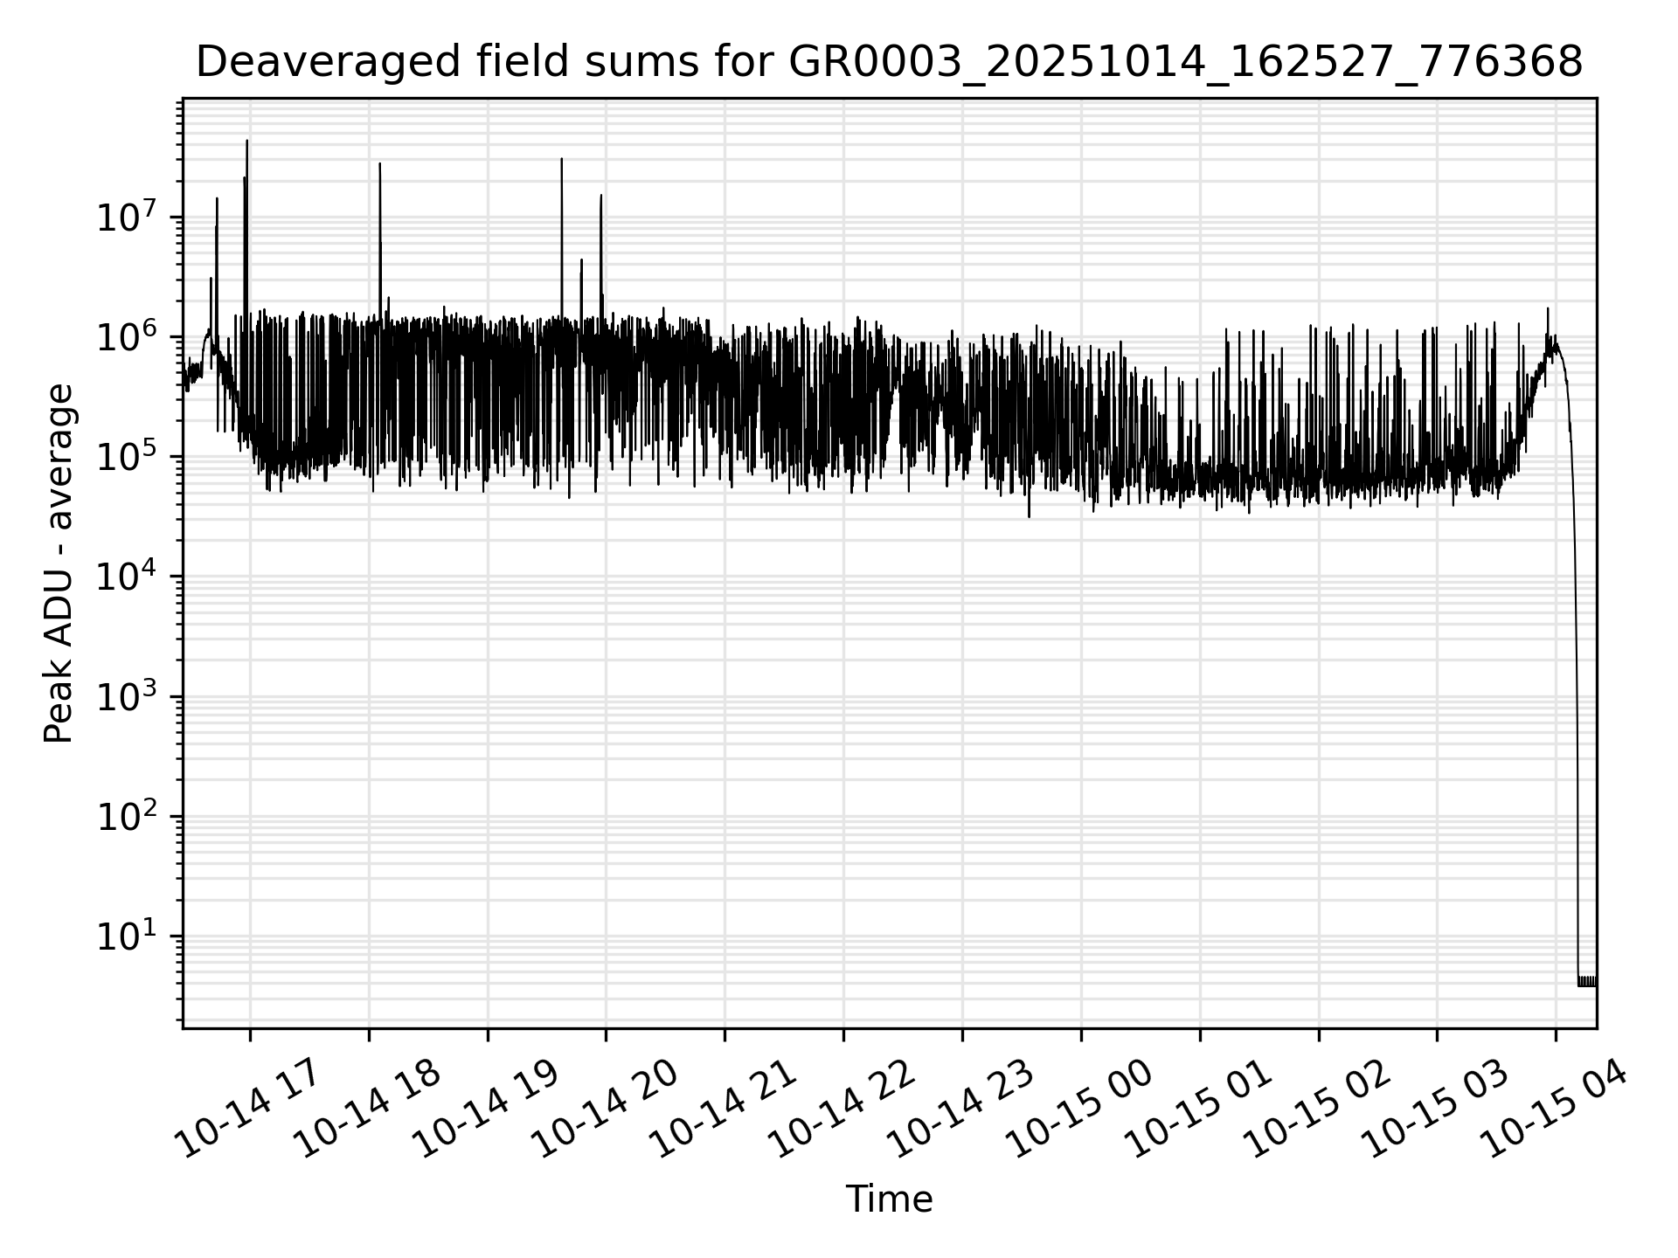Screen dimensions: 1678x1258
Task: Click the flat low segment at the trace's end
Action: click(1587, 982)
